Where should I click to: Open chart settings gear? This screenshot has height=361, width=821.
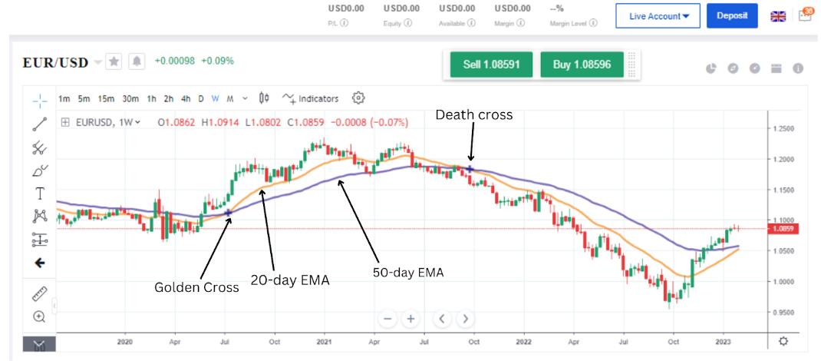point(358,98)
